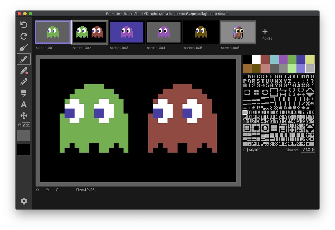Open screen_001 green ghost thumbnail
This screenshot has width=335, height=230.
53,32
